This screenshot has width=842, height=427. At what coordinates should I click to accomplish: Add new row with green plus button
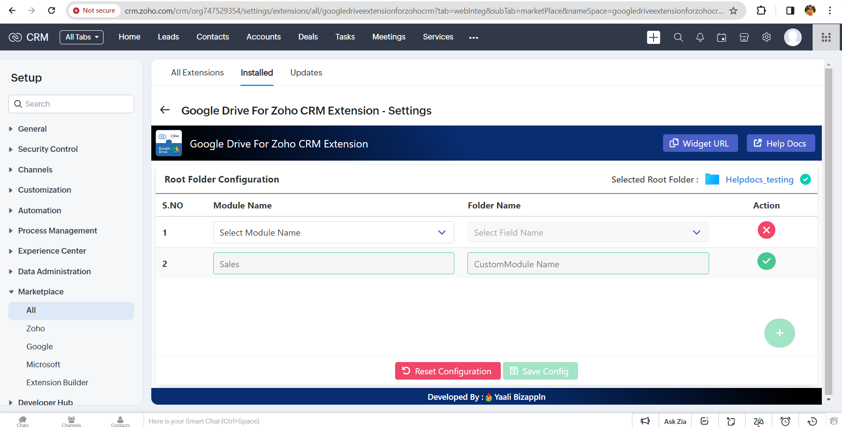[779, 333]
